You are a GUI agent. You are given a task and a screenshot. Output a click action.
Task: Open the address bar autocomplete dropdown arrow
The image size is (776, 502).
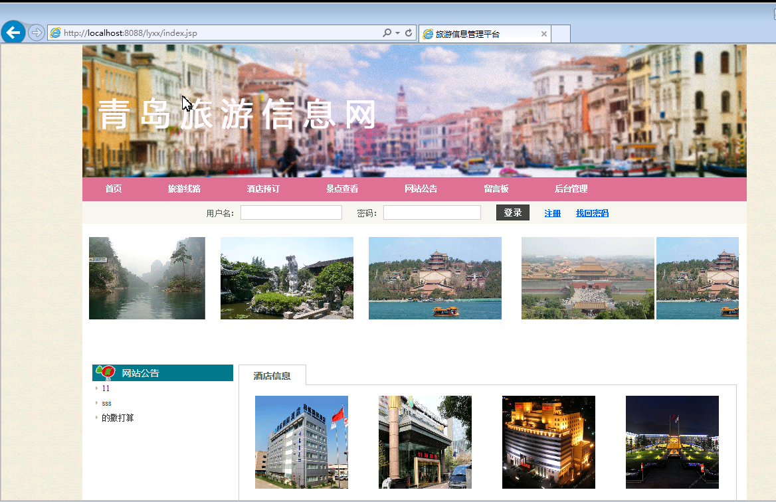[x=397, y=33]
